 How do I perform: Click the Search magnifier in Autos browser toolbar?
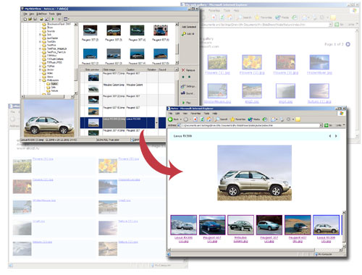coord(217,119)
